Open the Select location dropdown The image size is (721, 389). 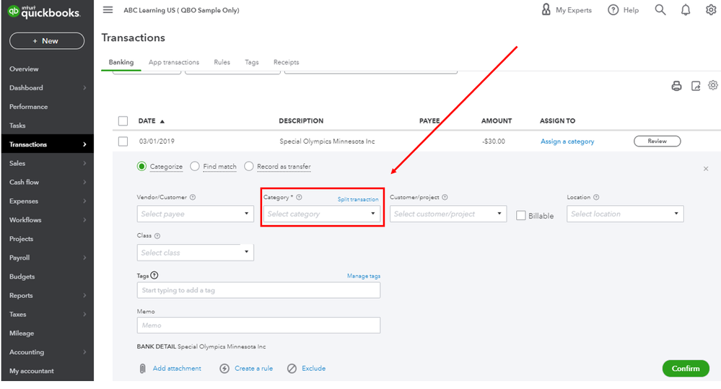point(625,214)
